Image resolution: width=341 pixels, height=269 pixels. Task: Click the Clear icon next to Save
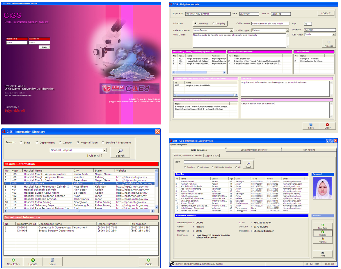(327, 125)
